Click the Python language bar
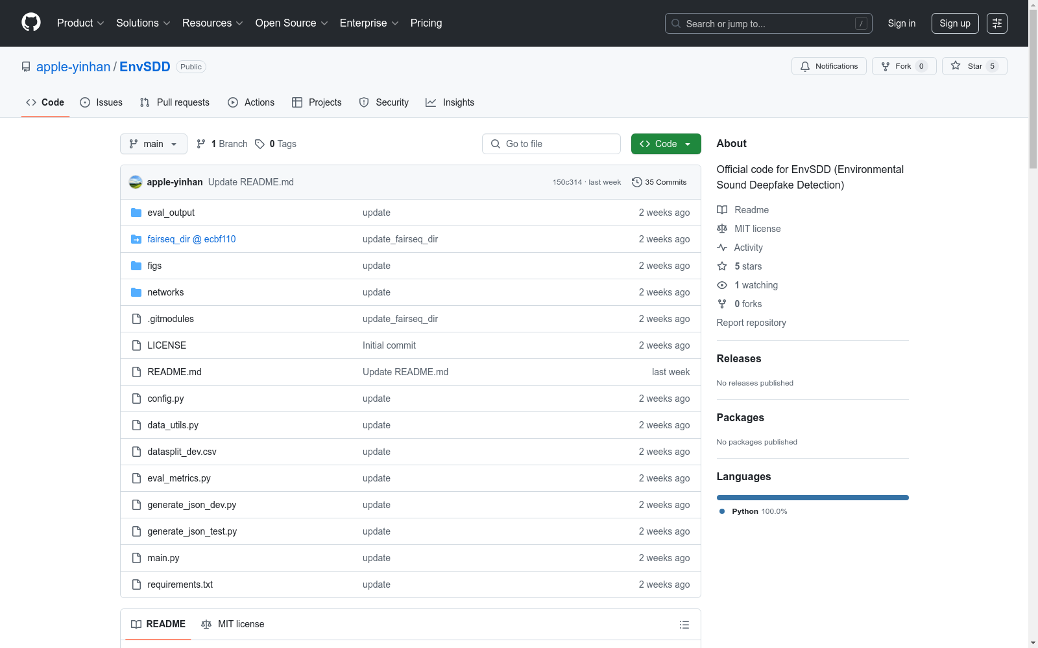1038x648 pixels. 813,498
